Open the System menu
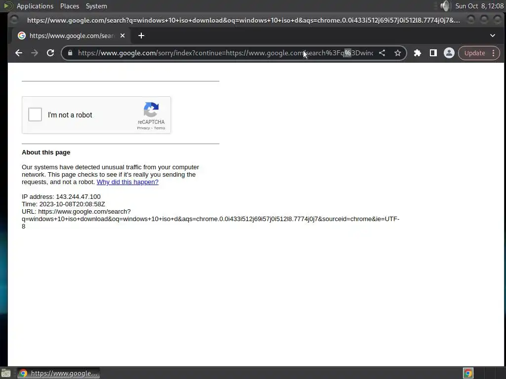506x379 pixels. click(x=96, y=6)
